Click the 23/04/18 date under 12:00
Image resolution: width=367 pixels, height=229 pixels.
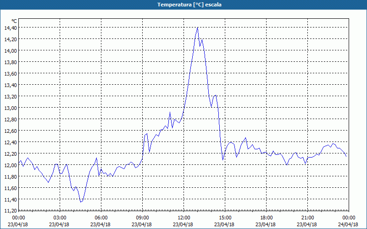pos(183,224)
